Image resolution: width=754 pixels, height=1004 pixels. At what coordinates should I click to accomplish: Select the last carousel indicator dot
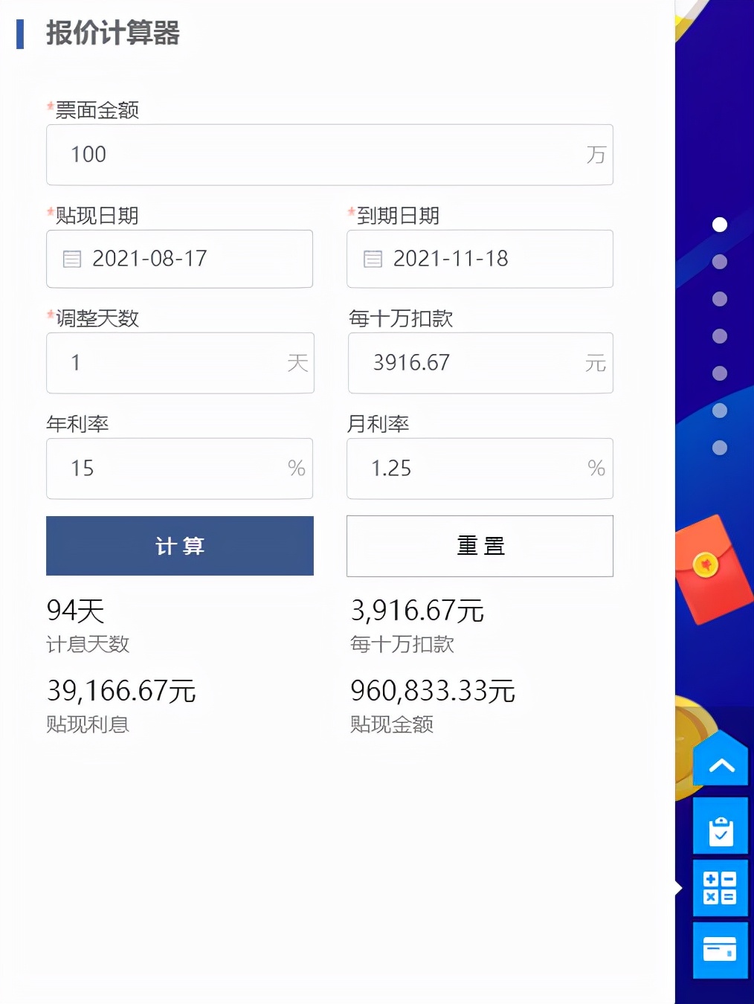(718, 447)
